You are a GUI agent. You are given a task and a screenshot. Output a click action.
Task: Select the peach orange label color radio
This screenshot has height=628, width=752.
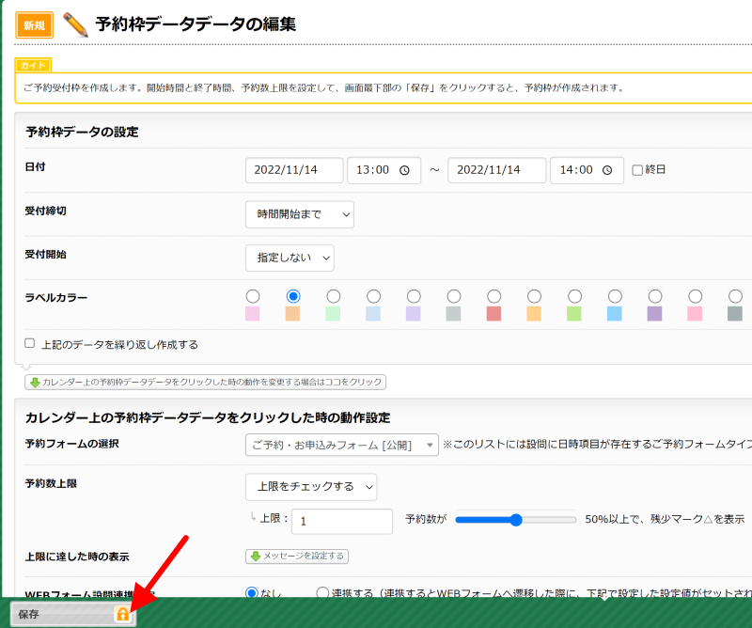293,296
